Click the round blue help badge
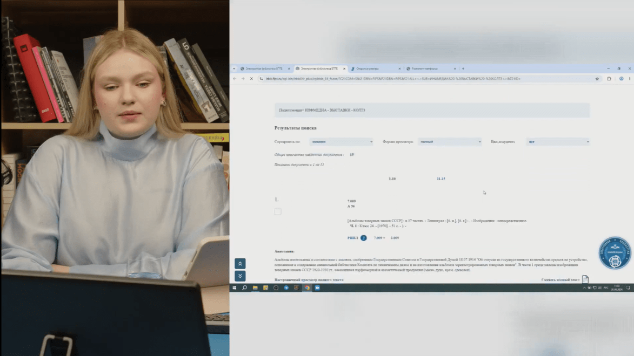The height and width of the screenshot is (356, 634). click(x=364, y=238)
